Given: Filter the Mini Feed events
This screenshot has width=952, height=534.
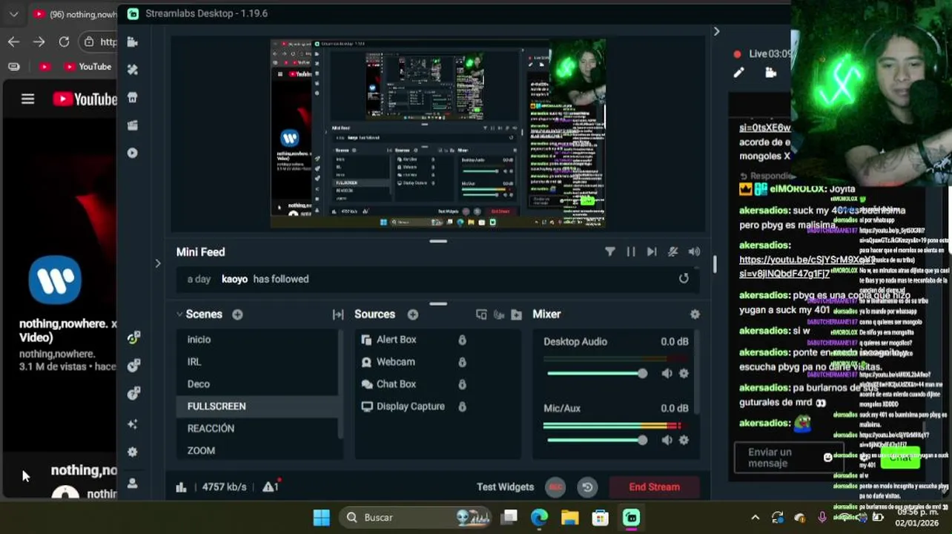Looking at the screenshot, I should click(x=609, y=252).
